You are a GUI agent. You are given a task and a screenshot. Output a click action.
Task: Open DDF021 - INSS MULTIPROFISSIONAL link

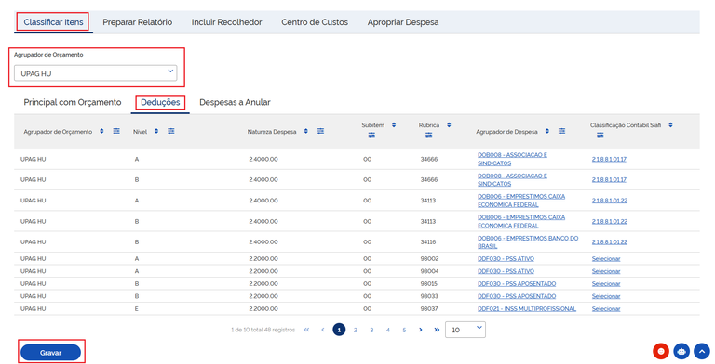point(527,308)
